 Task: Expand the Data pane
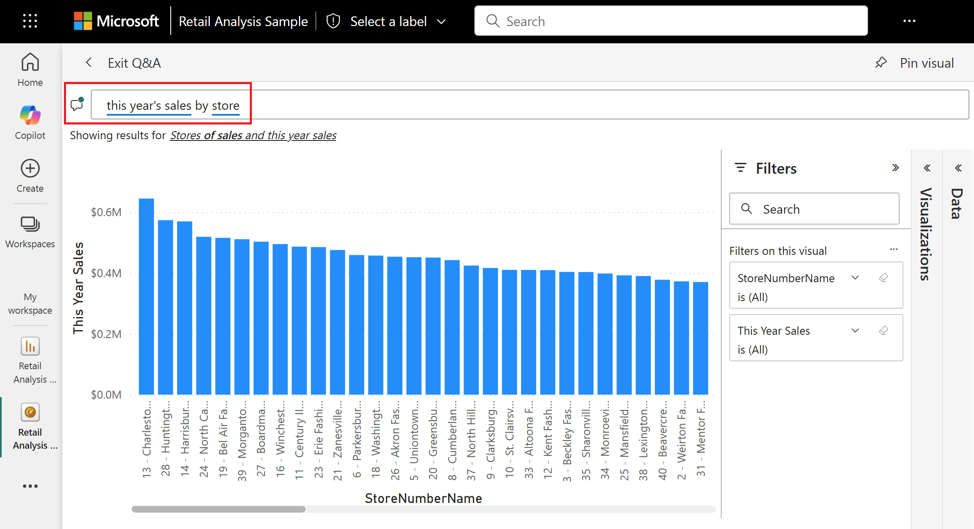[x=958, y=168]
